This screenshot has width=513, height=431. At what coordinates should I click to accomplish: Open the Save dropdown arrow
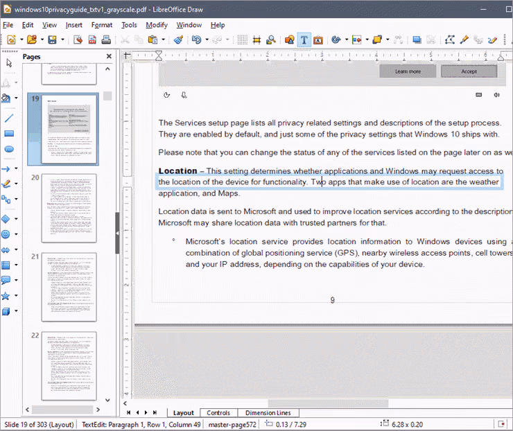point(62,40)
